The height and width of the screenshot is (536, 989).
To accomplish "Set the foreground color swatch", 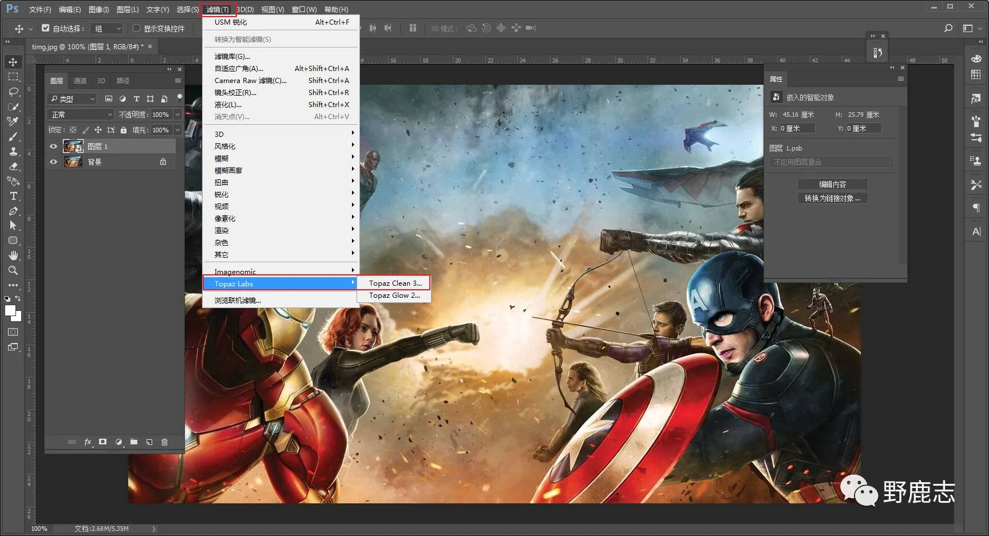I will pyautogui.click(x=10, y=310).
